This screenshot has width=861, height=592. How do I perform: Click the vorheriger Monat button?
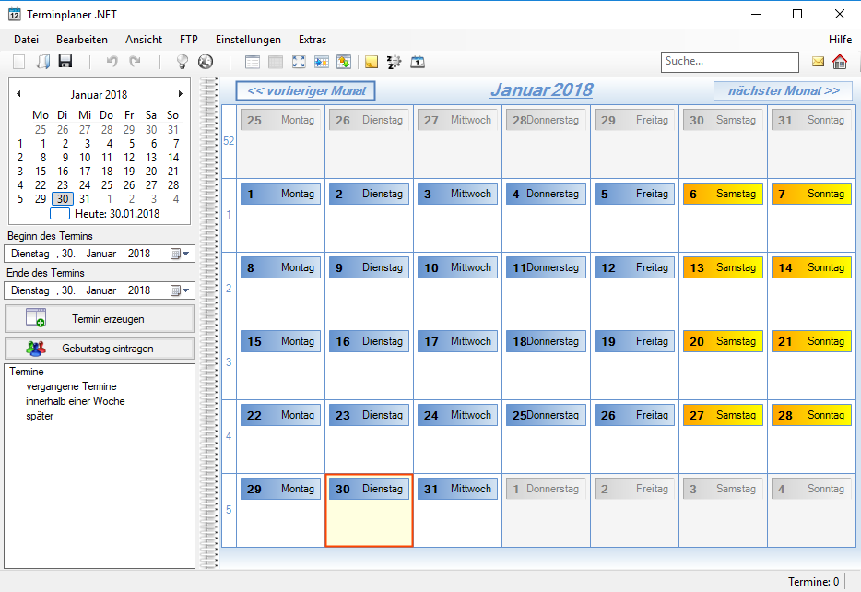click(305, 90)
